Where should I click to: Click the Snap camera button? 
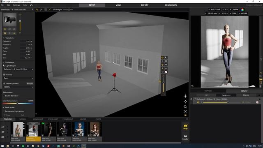pos(185,127)
